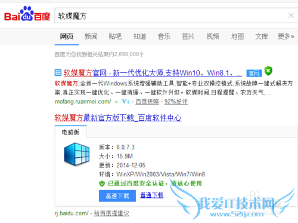298x223 pixels.
Task: Go to the 地图 tab
Action: pos(237,36)
